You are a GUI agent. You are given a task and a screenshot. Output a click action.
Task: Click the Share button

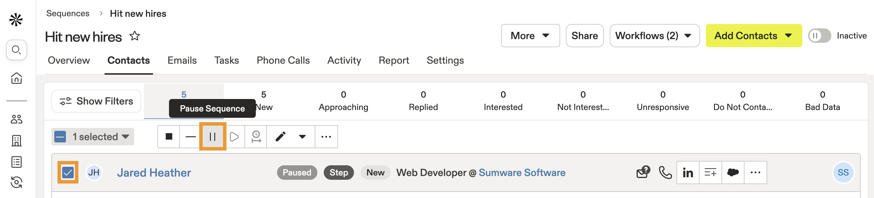coord(585,36)
